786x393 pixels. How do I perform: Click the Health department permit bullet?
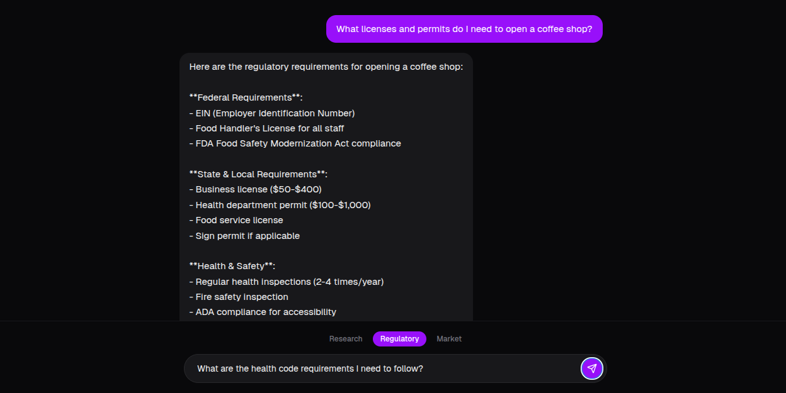280,204
